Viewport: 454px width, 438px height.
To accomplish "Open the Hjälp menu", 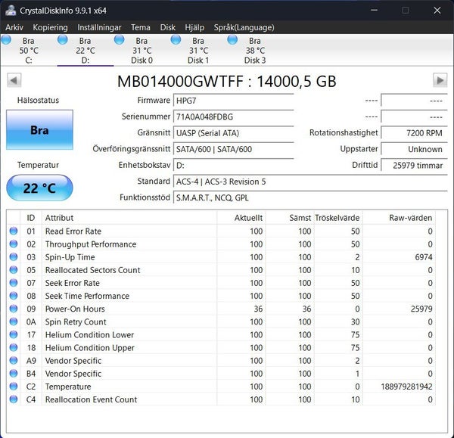I will [x=194, y=27].
